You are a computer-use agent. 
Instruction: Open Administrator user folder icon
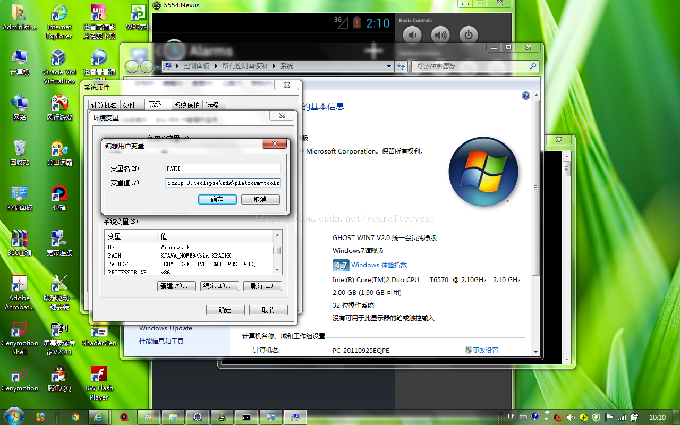pos(20,18)
